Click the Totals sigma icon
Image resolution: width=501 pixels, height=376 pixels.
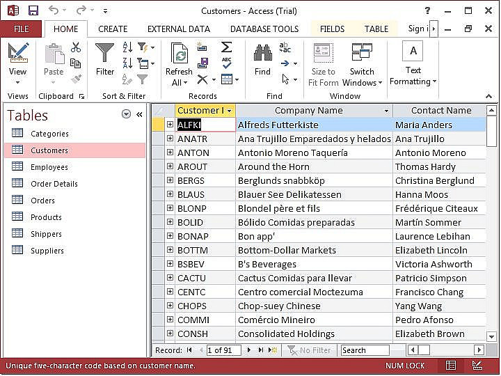tap(226, 47)
